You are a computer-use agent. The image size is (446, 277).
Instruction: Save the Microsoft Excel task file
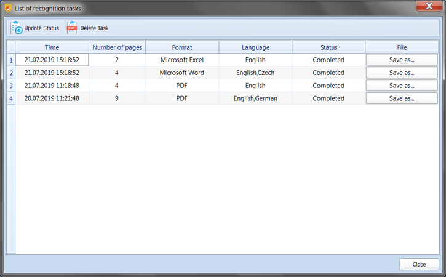coord(402,60)
